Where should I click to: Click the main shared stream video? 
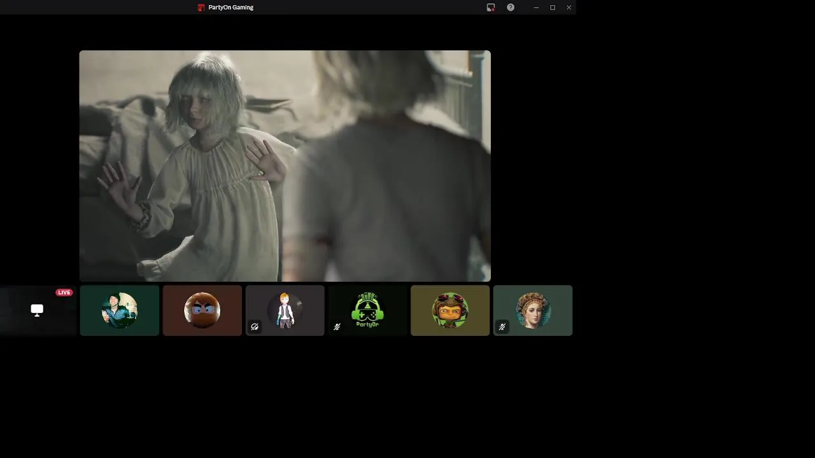(x=285, y=165)
